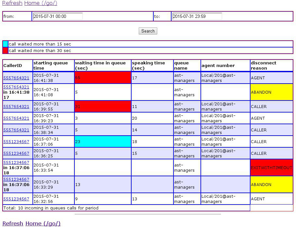Image resolution: width=296 pixels, height=227 pixels.
Task: Select CallerID 5557654321 in the 16:39:23 row
Action: (16, 118)
